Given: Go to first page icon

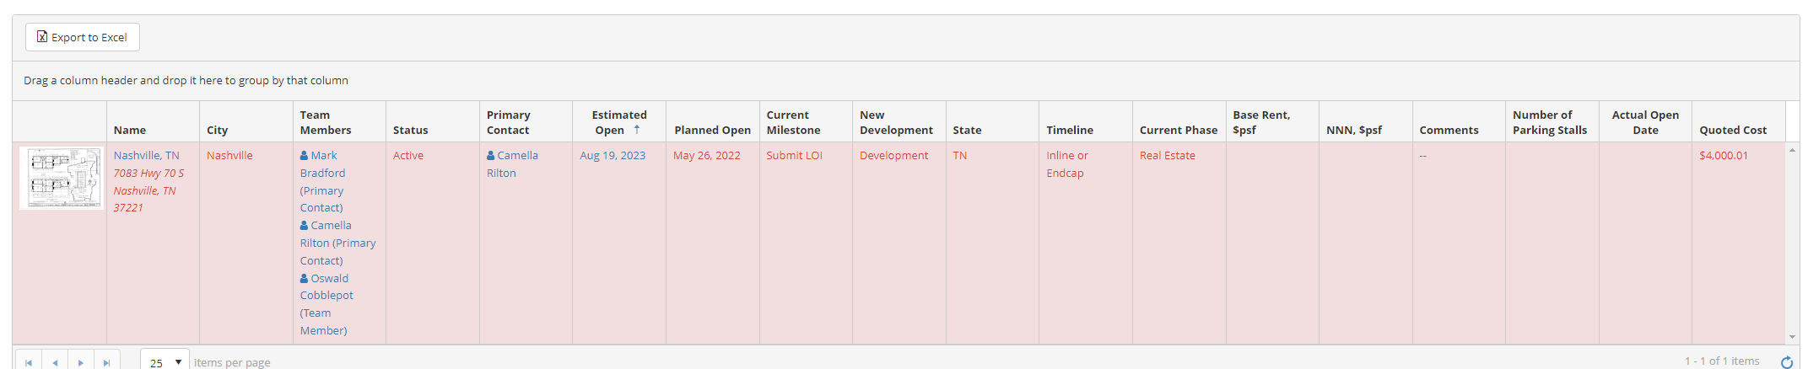Looking at the screenshot, I should click(x=29, y=362).
